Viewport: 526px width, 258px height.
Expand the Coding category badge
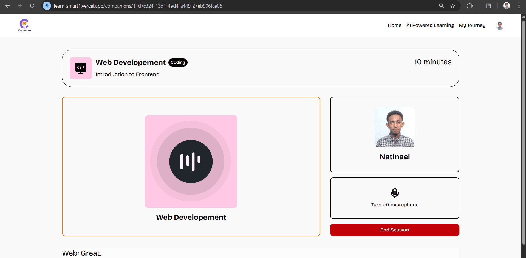coord(178,62)
